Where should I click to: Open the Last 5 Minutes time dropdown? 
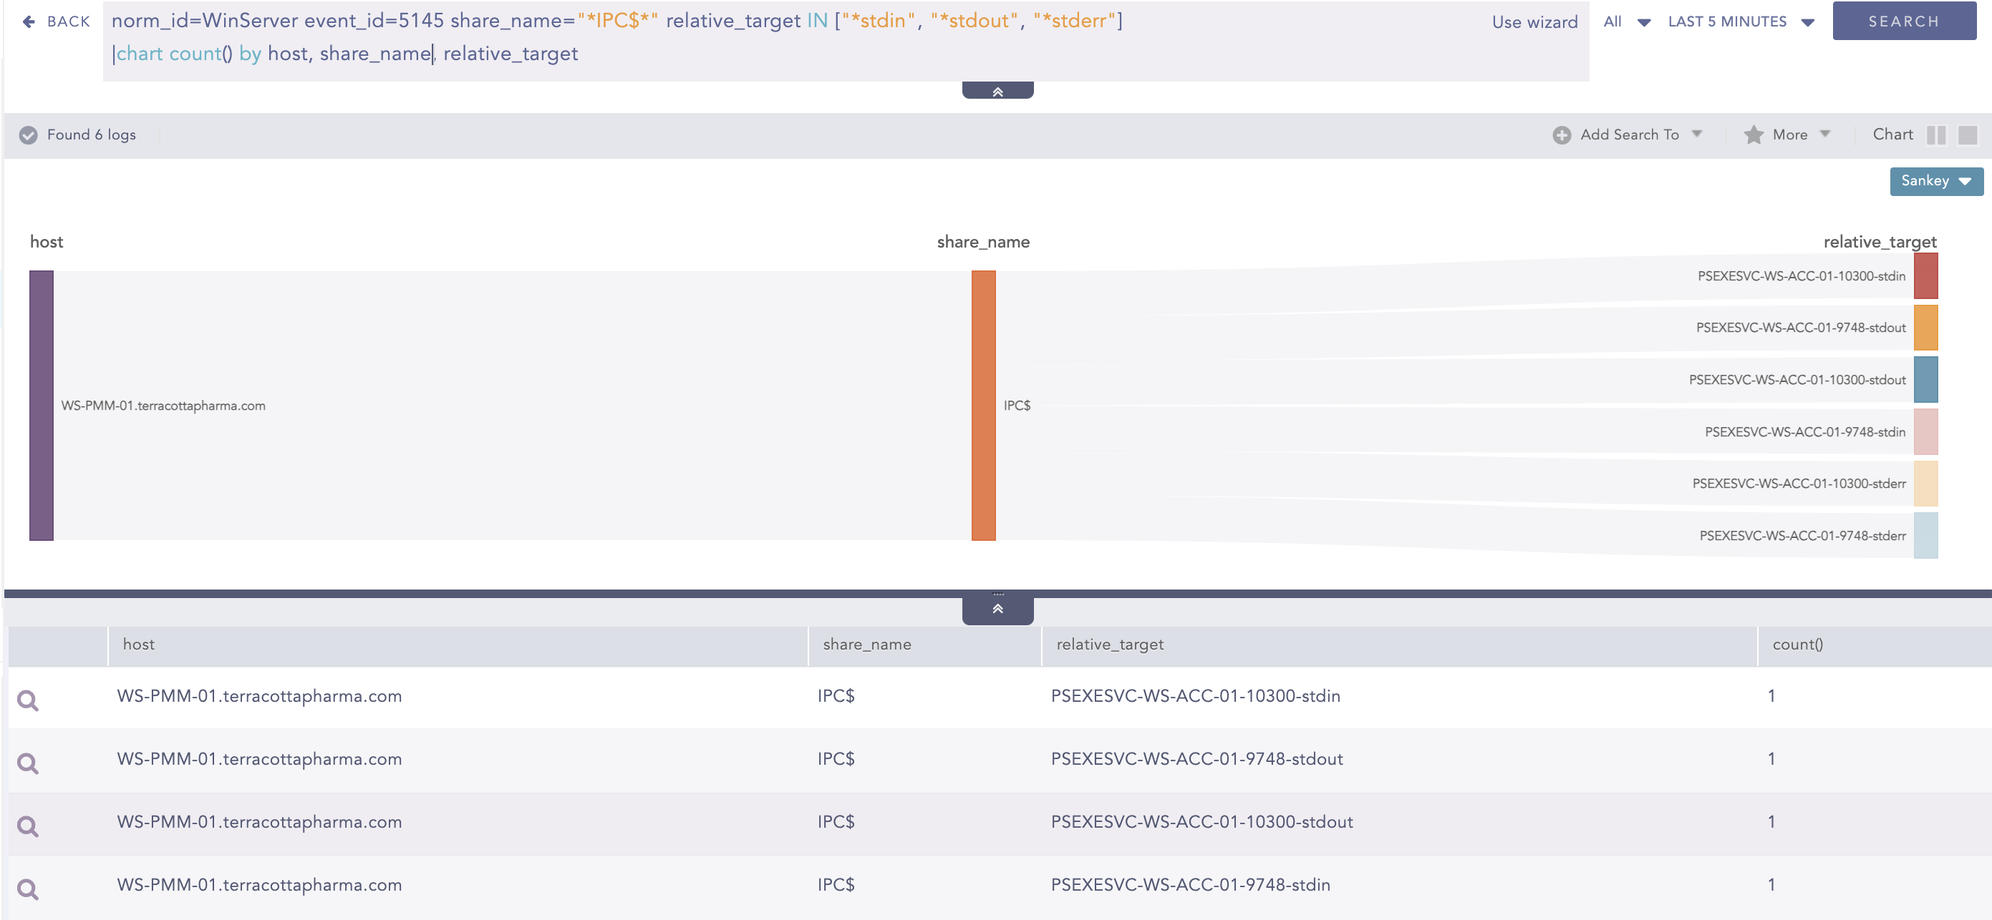(x=1740, y=21)
